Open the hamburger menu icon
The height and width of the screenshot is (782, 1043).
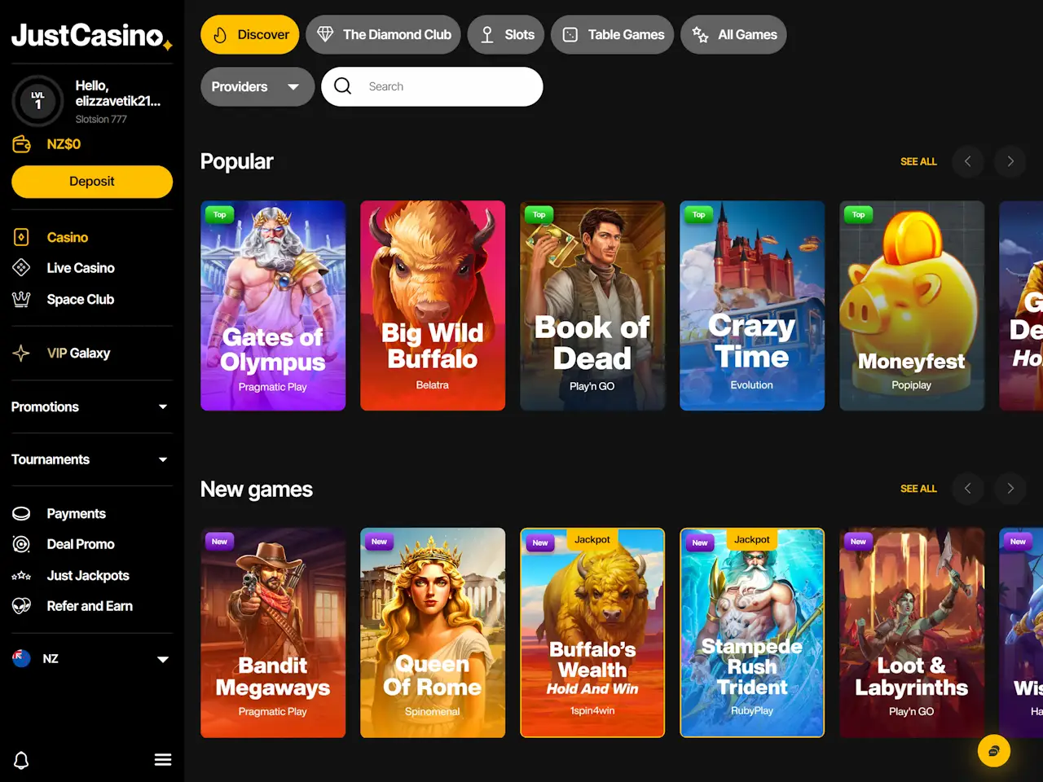tap(163, 760)
